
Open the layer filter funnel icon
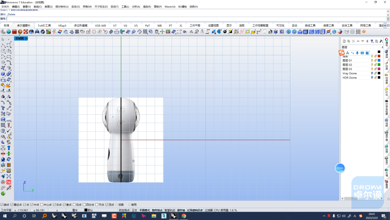point(372,41)
